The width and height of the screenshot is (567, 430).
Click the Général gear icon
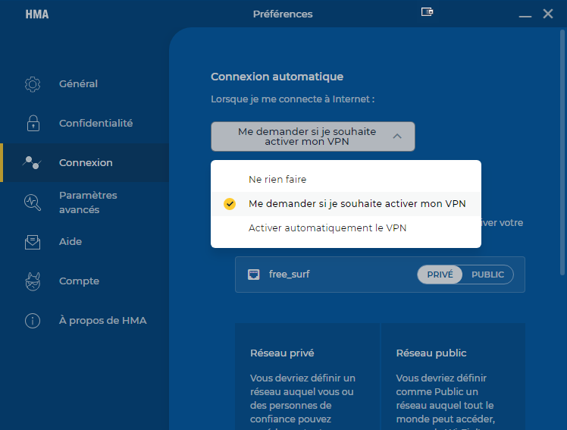click(x=33, y=84)
